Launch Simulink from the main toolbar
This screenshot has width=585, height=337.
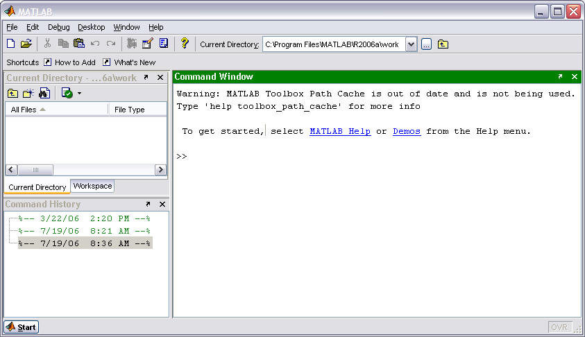132,44
